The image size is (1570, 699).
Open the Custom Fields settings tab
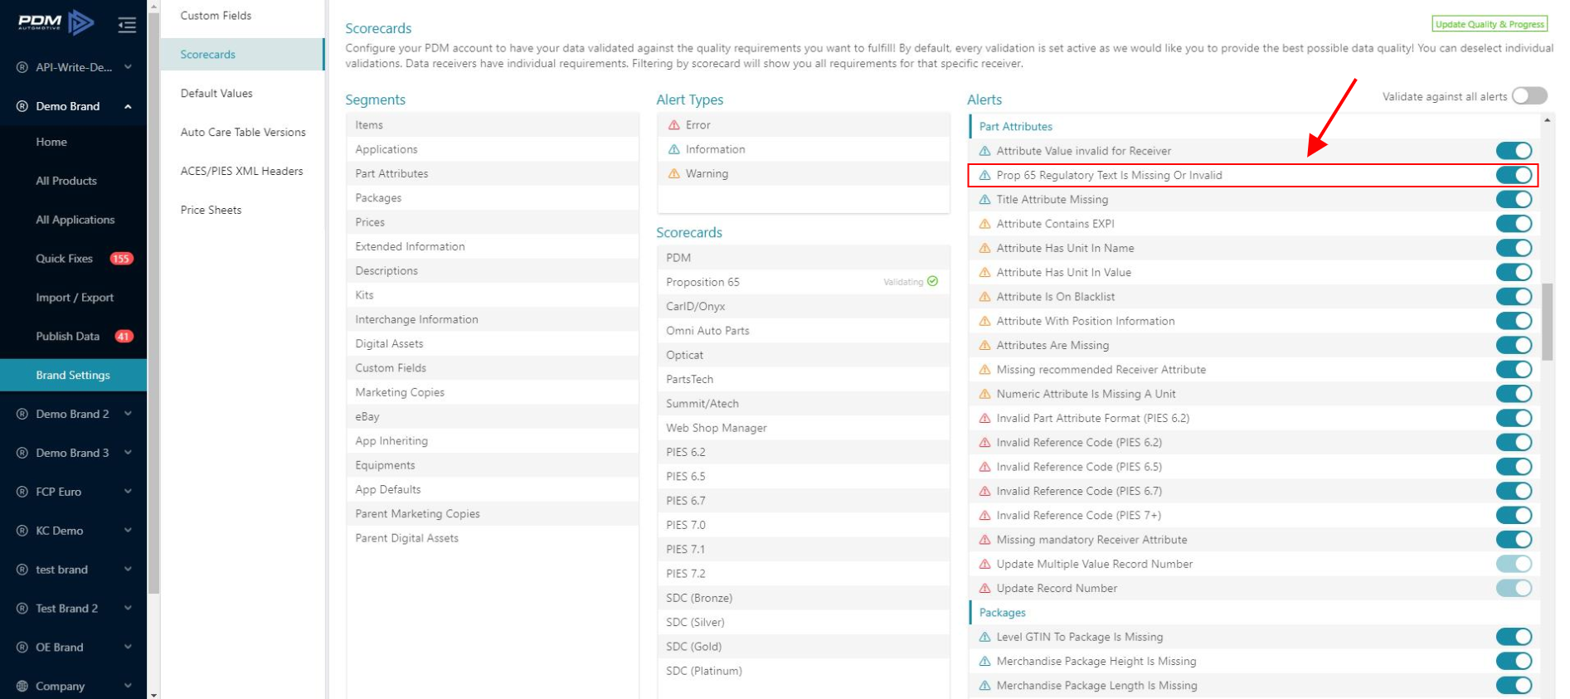(242, 16)
